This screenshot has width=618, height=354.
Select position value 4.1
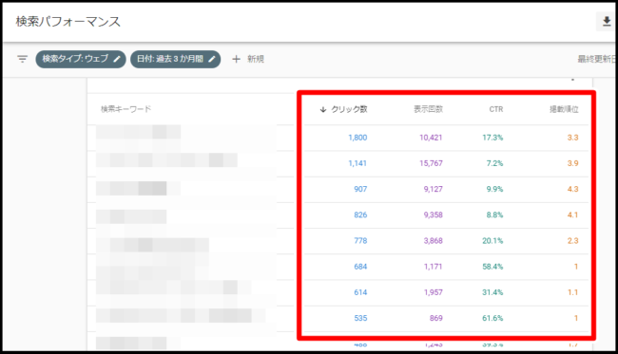[572, 214]
